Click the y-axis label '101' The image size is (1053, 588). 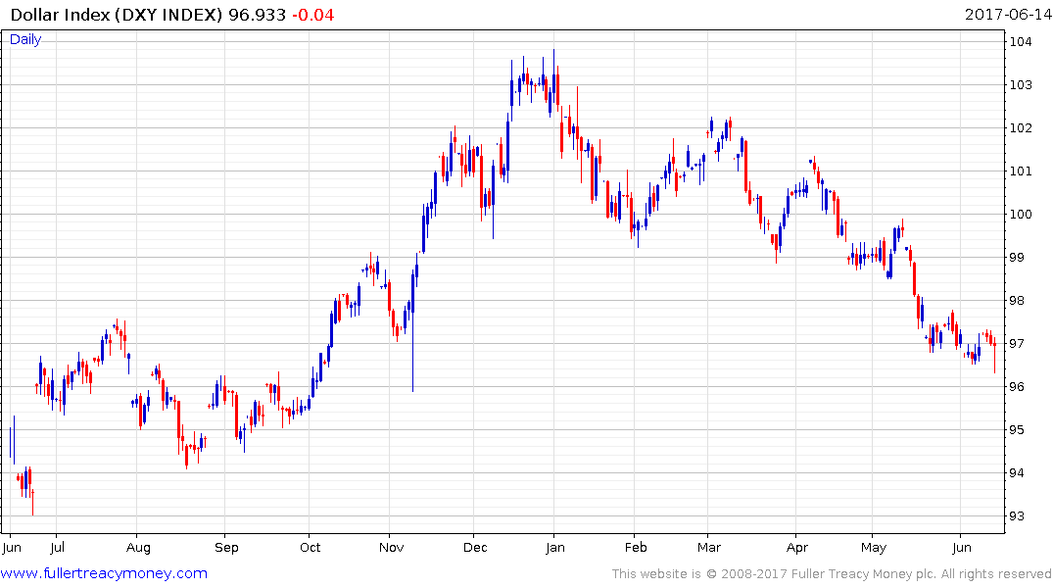tap(1021, 171)
